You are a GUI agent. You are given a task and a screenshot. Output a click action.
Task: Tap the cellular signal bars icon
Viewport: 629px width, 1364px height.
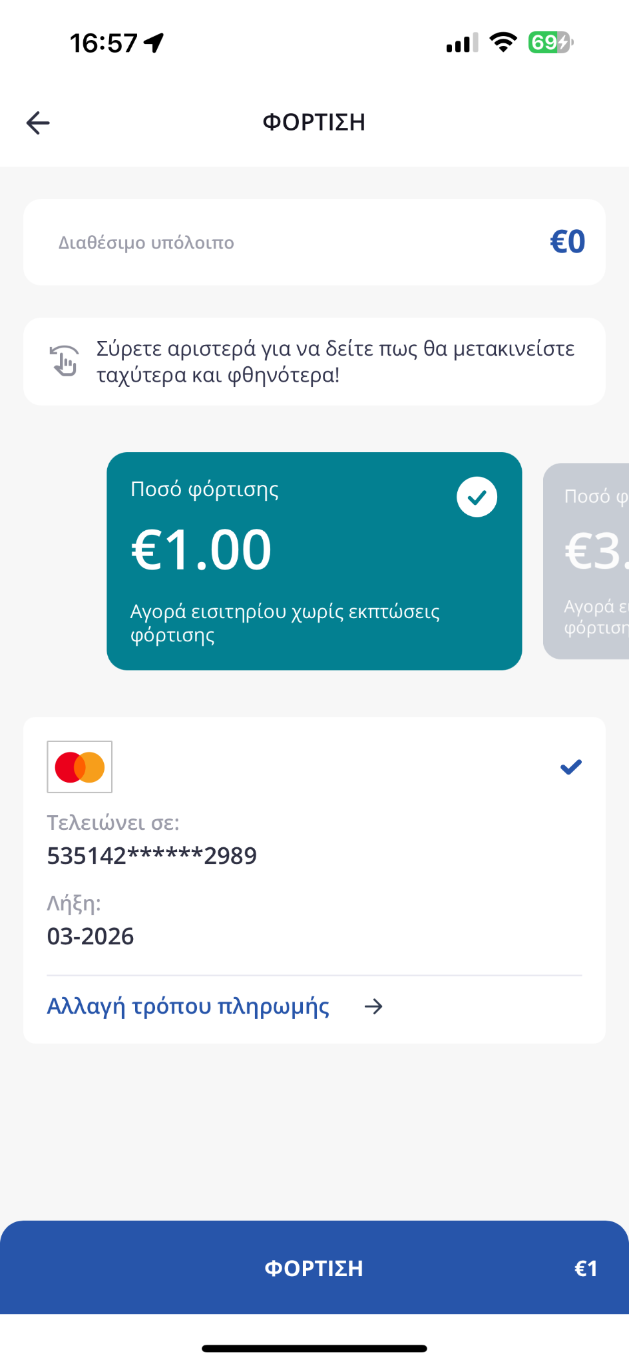point(462,43)
